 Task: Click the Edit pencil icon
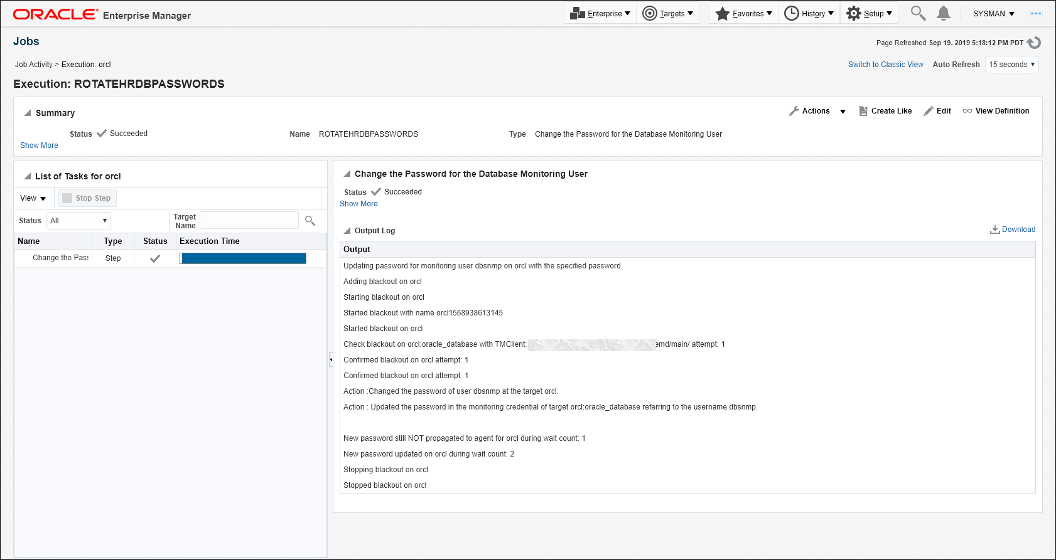tap(929, 111)
